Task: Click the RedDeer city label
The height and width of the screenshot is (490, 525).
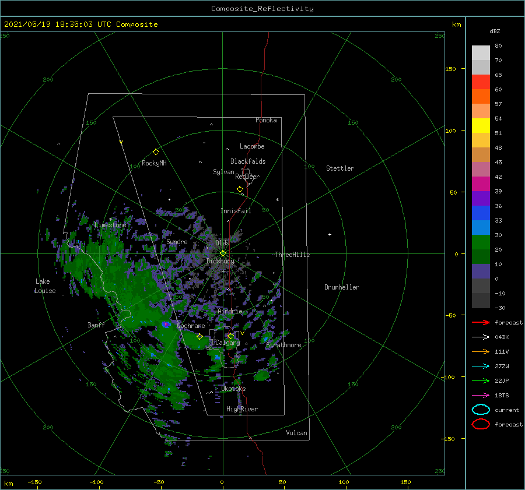Action: point(247,177)
